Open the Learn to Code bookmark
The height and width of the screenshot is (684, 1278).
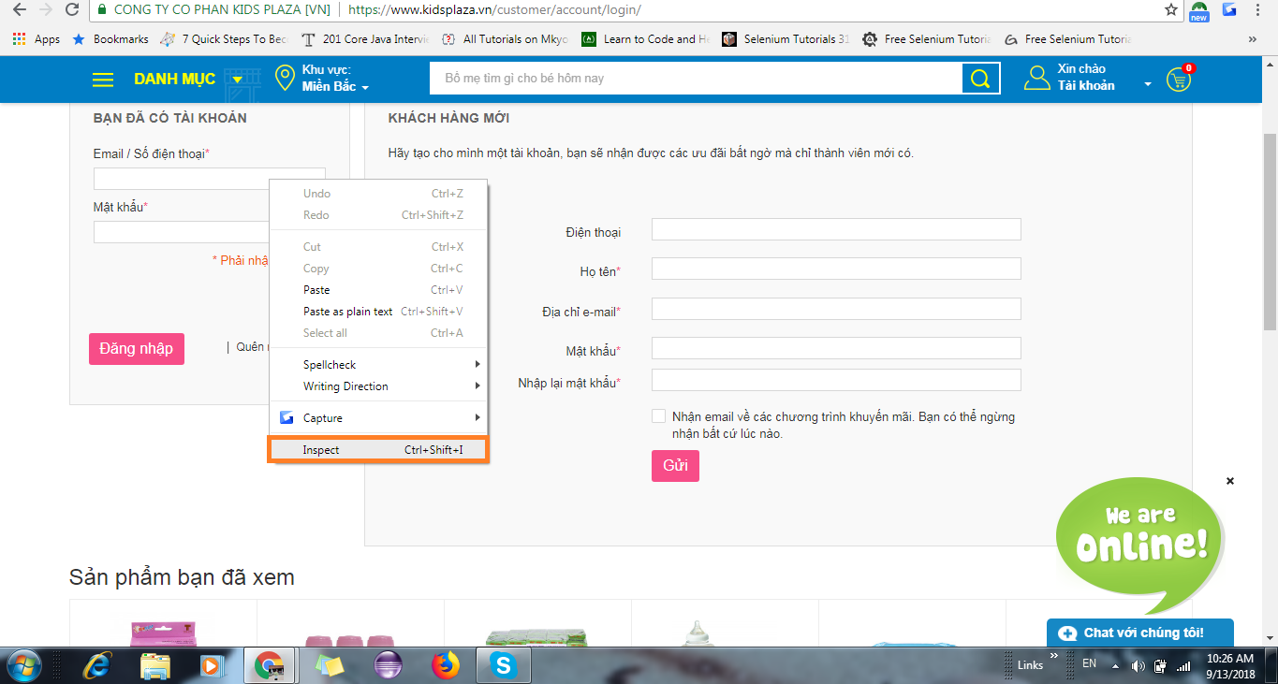pos(646,39)
